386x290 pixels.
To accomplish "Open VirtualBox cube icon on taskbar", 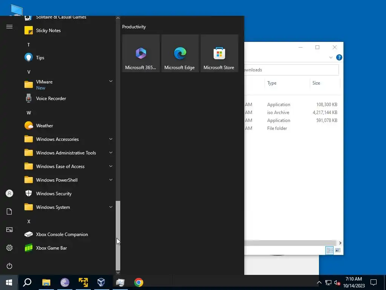I will tap(101, 282).
